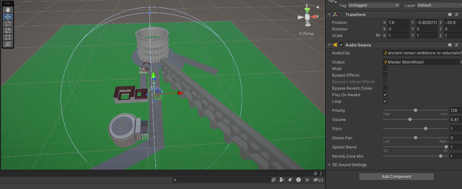Click the search by label tag icon

click(290, 180)
